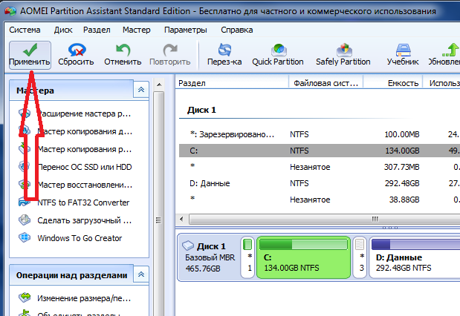Select the C: partition row in list

pos(320,151)
